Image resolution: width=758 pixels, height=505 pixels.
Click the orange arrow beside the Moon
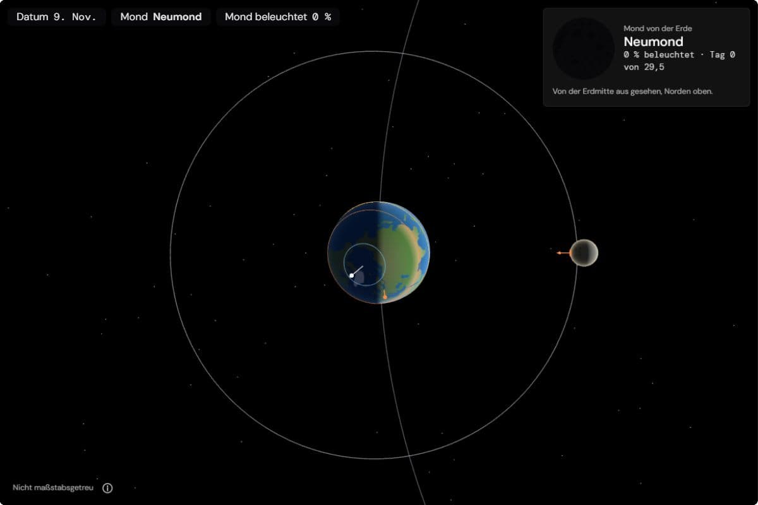(x=563, y=252)
